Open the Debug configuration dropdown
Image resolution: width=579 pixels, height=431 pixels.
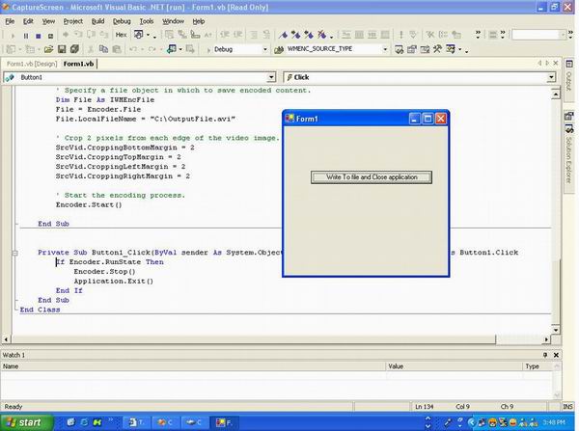point(264,49)
